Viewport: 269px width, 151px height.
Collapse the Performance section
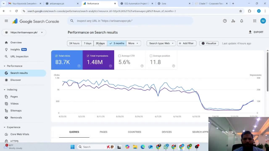(5, 66)
